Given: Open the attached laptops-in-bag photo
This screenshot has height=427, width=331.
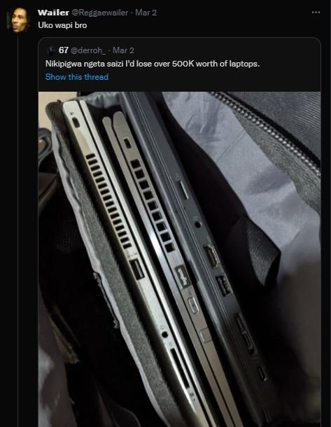Looking at the screenshot, I should [179, 259].
